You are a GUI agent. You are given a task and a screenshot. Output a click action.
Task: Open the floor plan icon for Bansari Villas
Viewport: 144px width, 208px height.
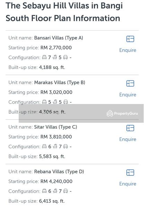tap(130, 39)
